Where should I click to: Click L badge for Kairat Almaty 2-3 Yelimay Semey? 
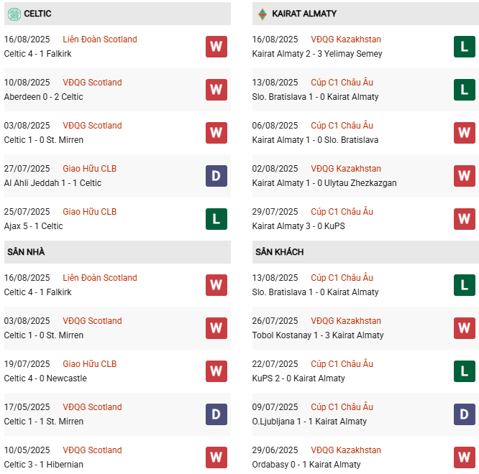(465, 47)
